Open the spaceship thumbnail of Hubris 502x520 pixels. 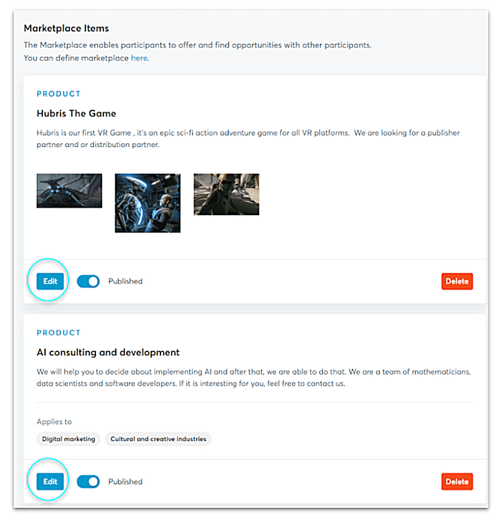[69, 191]
